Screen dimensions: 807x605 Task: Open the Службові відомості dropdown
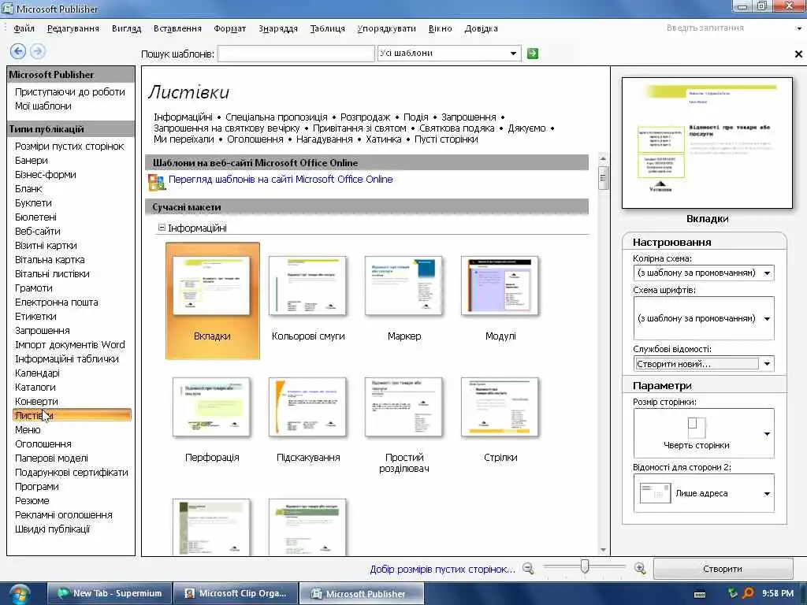tap(767, 364)
